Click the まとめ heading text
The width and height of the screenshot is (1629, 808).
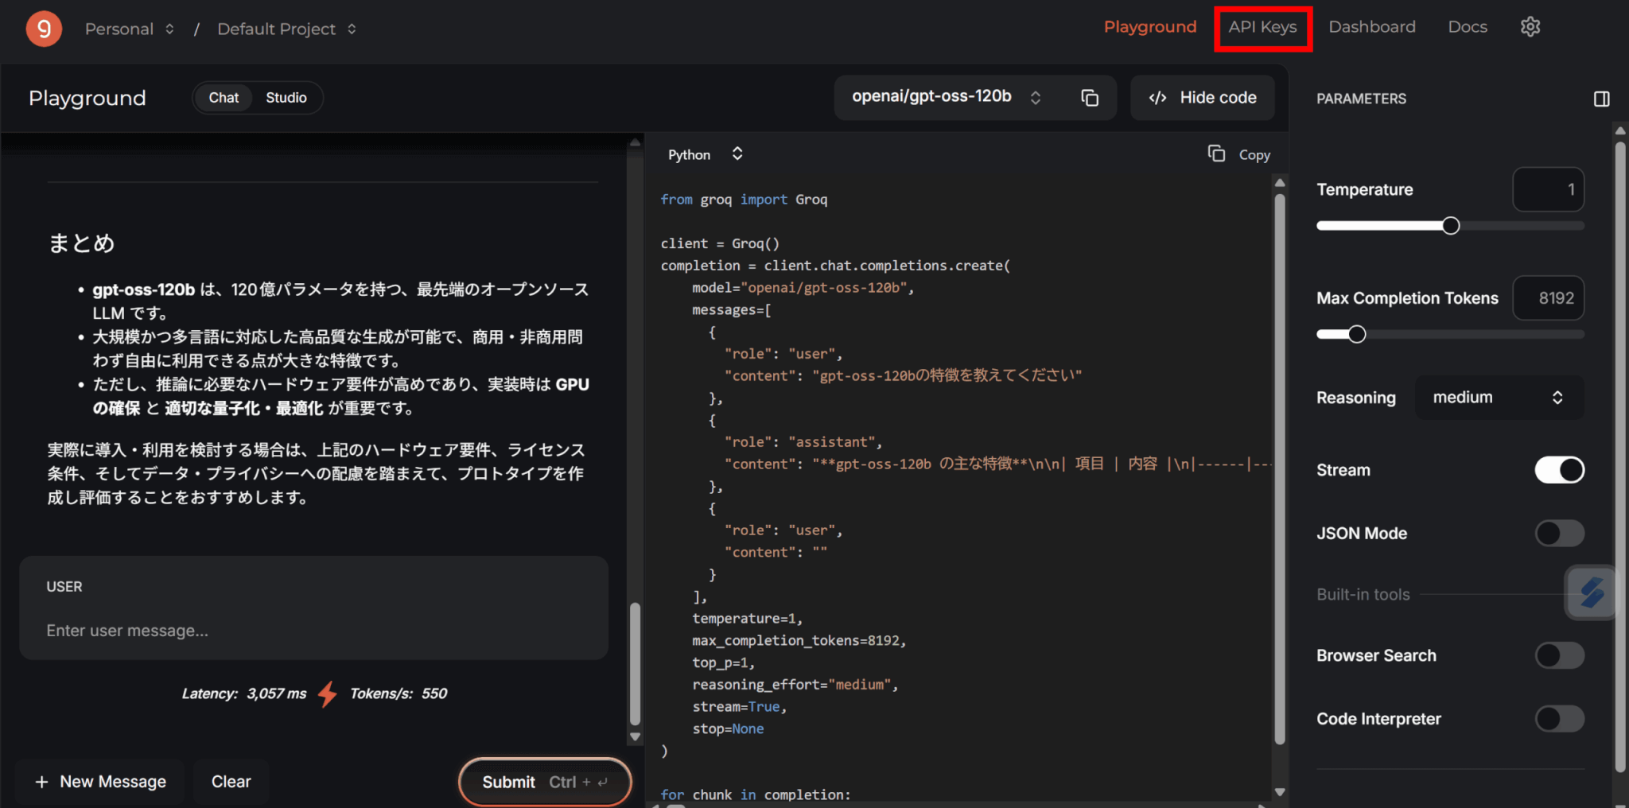(81, 243)
